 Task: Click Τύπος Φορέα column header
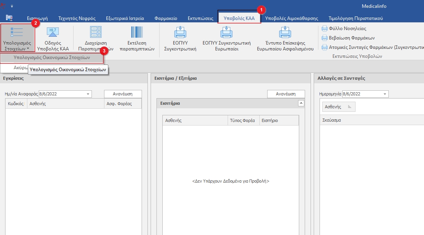pos(243,120)
